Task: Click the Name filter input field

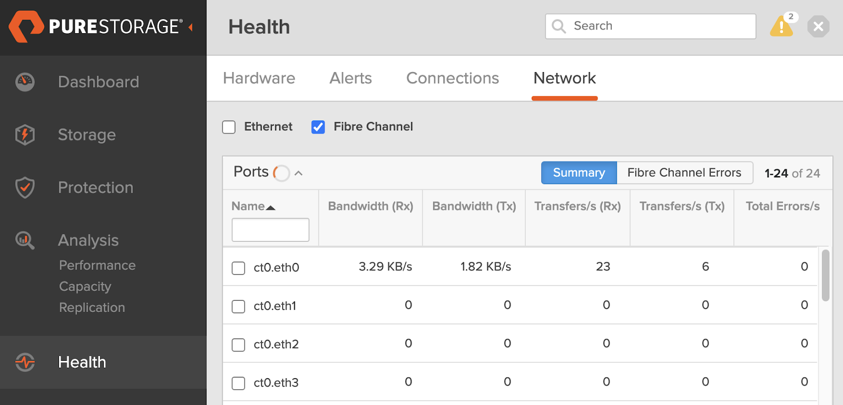Action: 270,230
